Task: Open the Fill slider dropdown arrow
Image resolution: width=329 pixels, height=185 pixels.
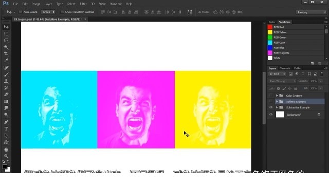Action: (321, 88)
